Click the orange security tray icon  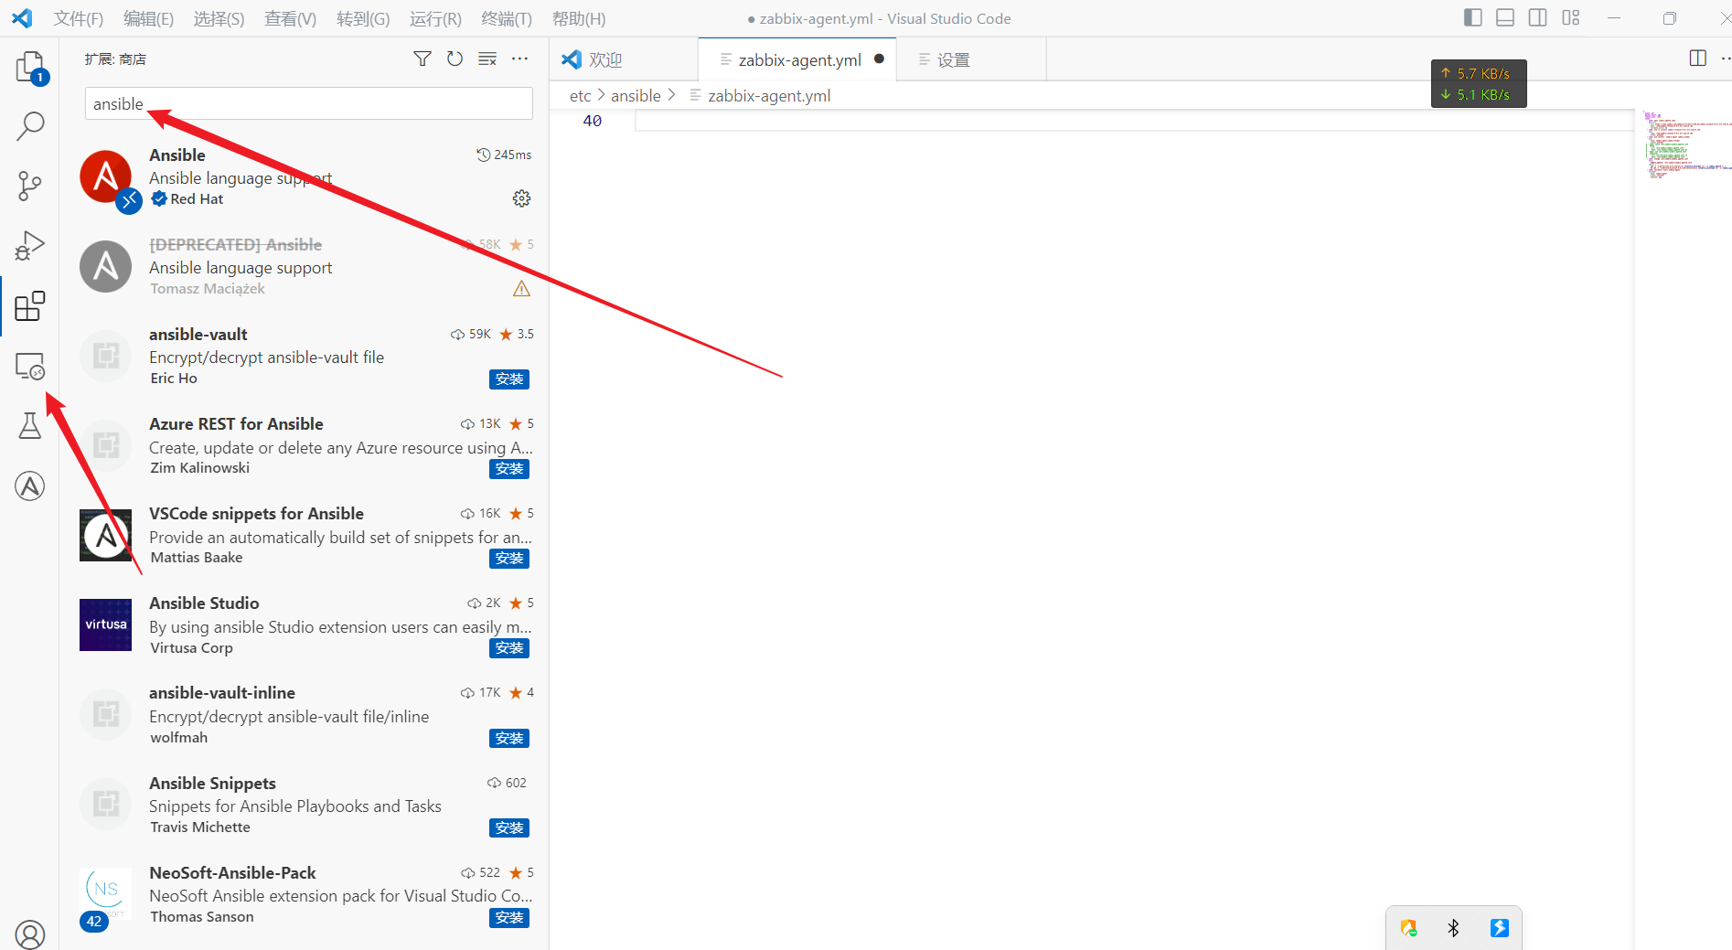click(x=1408, y=928)
